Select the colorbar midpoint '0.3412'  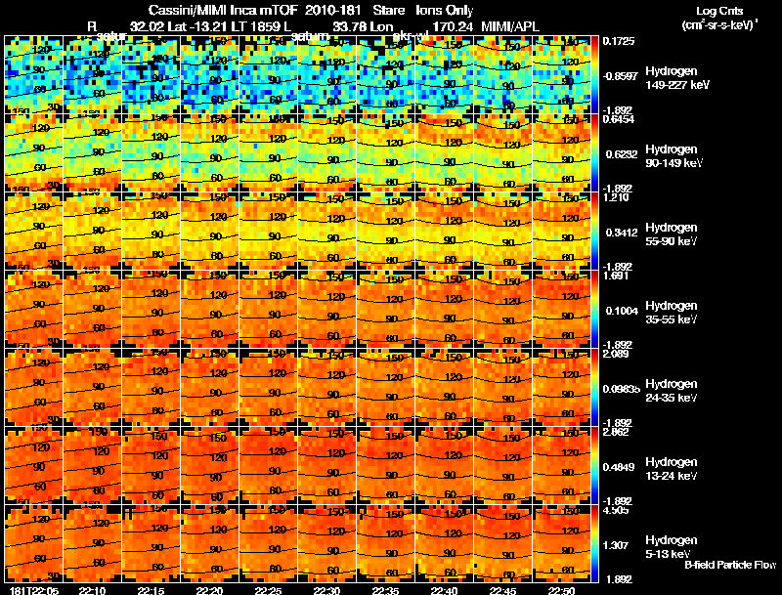pos(622,233)
